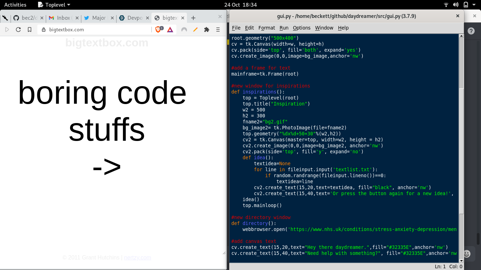Reload the bigtextbox page
Screen dimensions: 481x270
pyautogui.click(x=18, y=30)
